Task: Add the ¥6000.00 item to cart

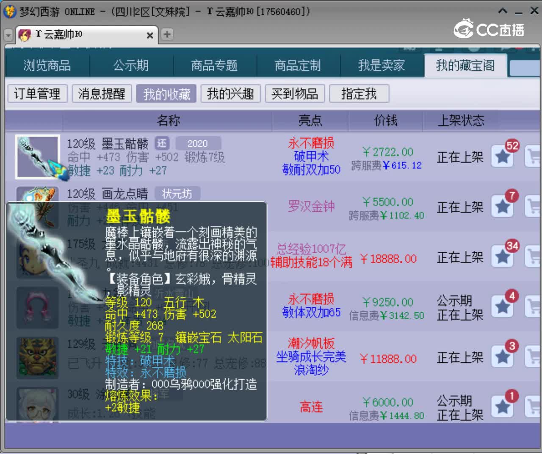Action: 533,407
